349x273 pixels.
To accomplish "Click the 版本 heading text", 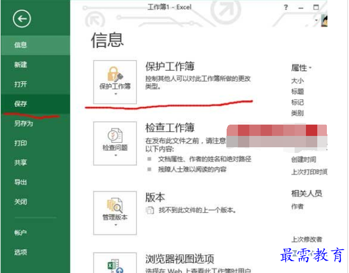I will pyautogui.click(x=155, y=197).
